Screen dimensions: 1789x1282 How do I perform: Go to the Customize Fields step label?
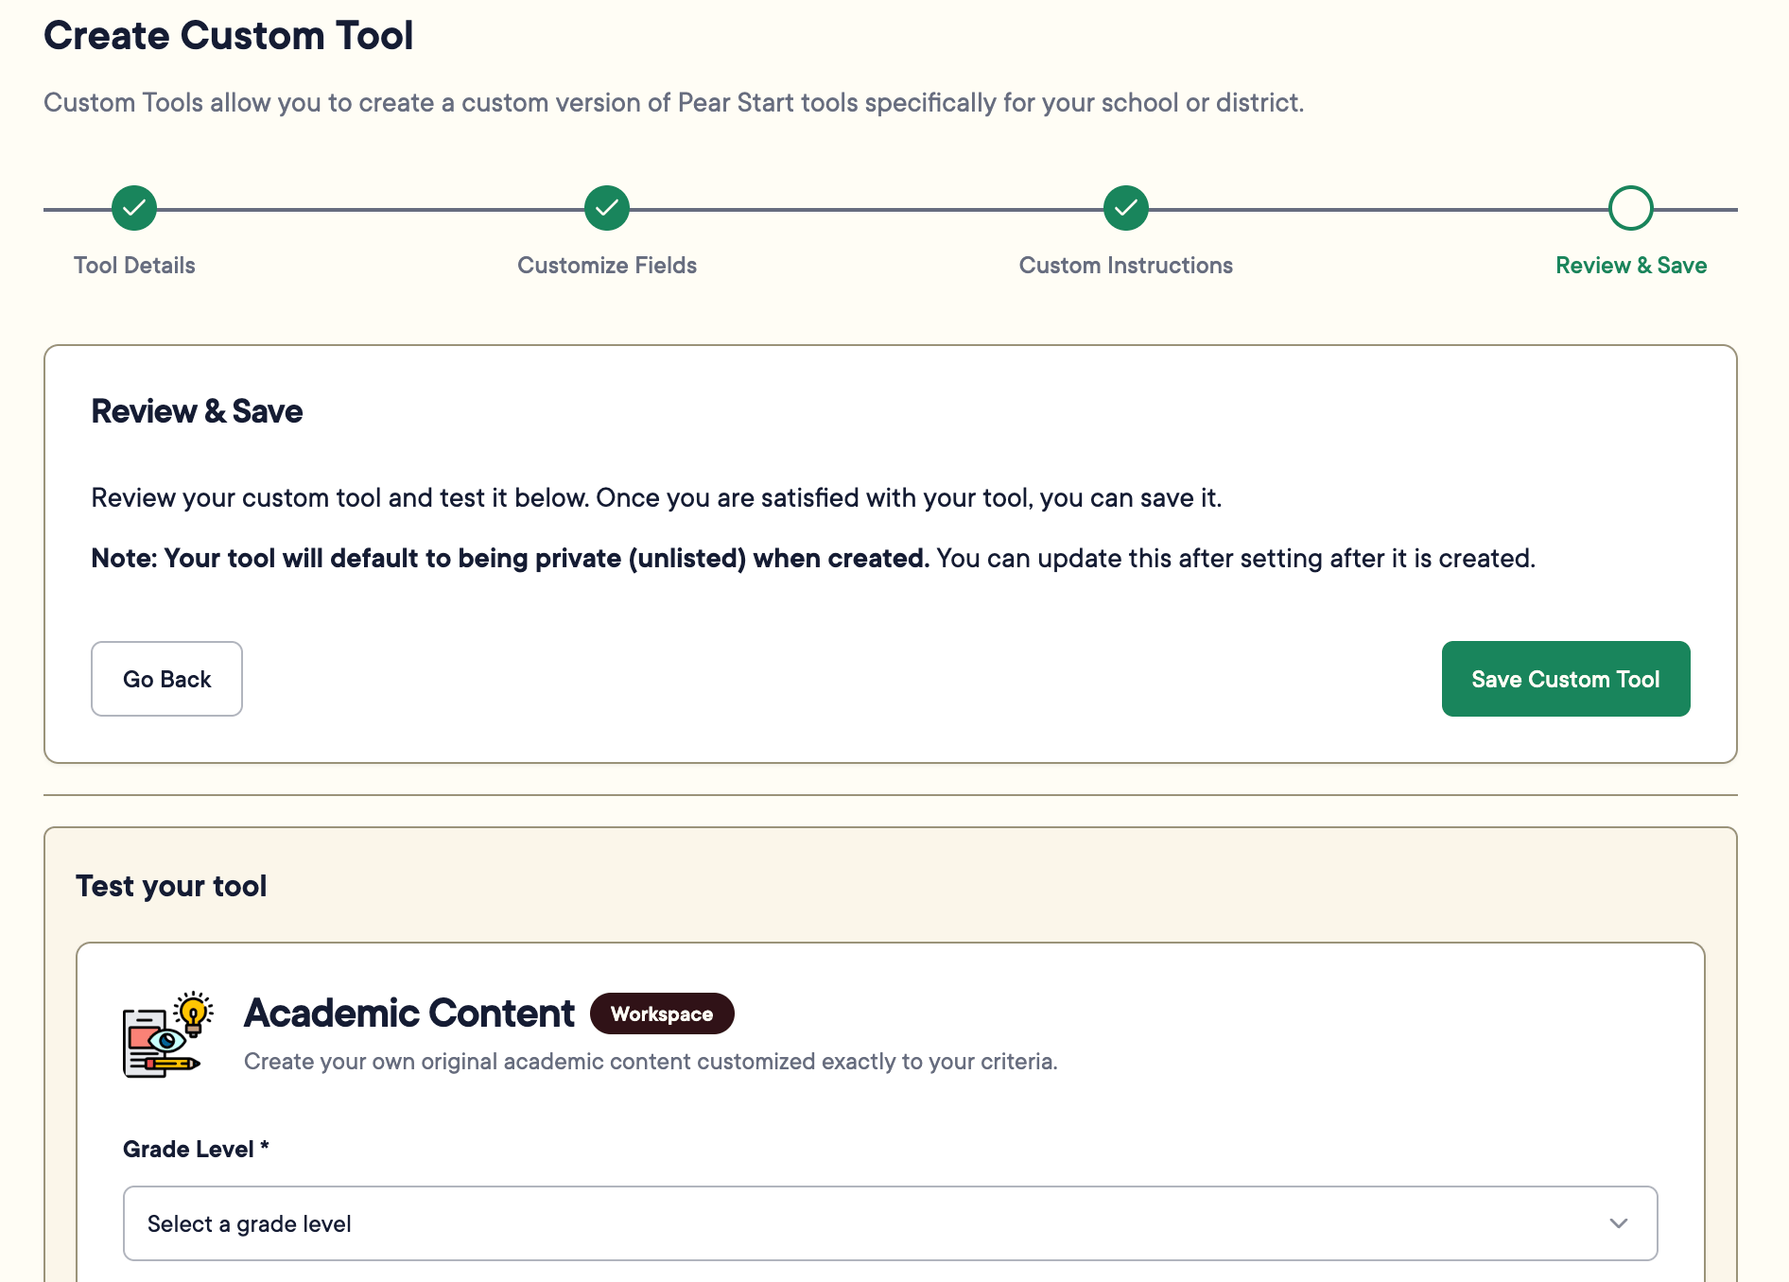pyautogui.click(x=607, y=266)
